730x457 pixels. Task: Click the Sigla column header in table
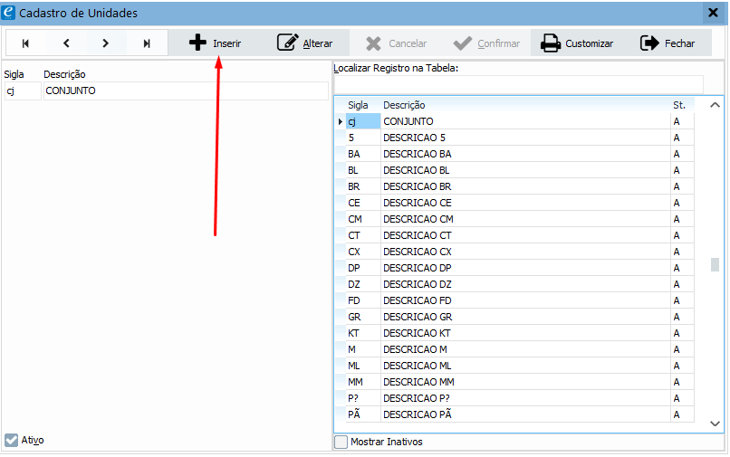click(358, 105)
